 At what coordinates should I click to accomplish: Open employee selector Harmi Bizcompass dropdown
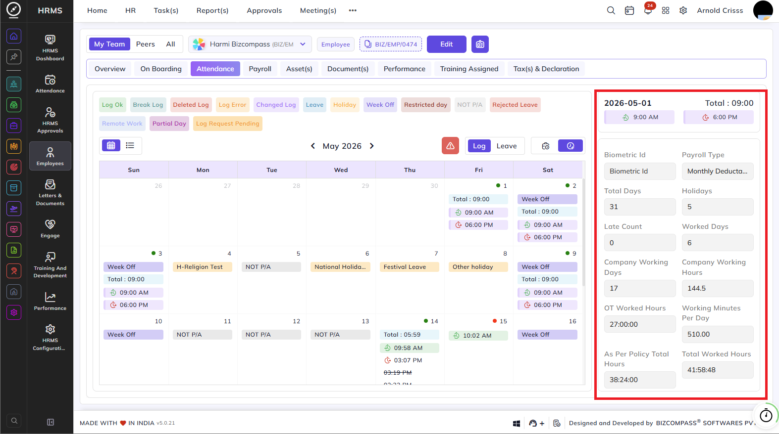pos(250,44)
